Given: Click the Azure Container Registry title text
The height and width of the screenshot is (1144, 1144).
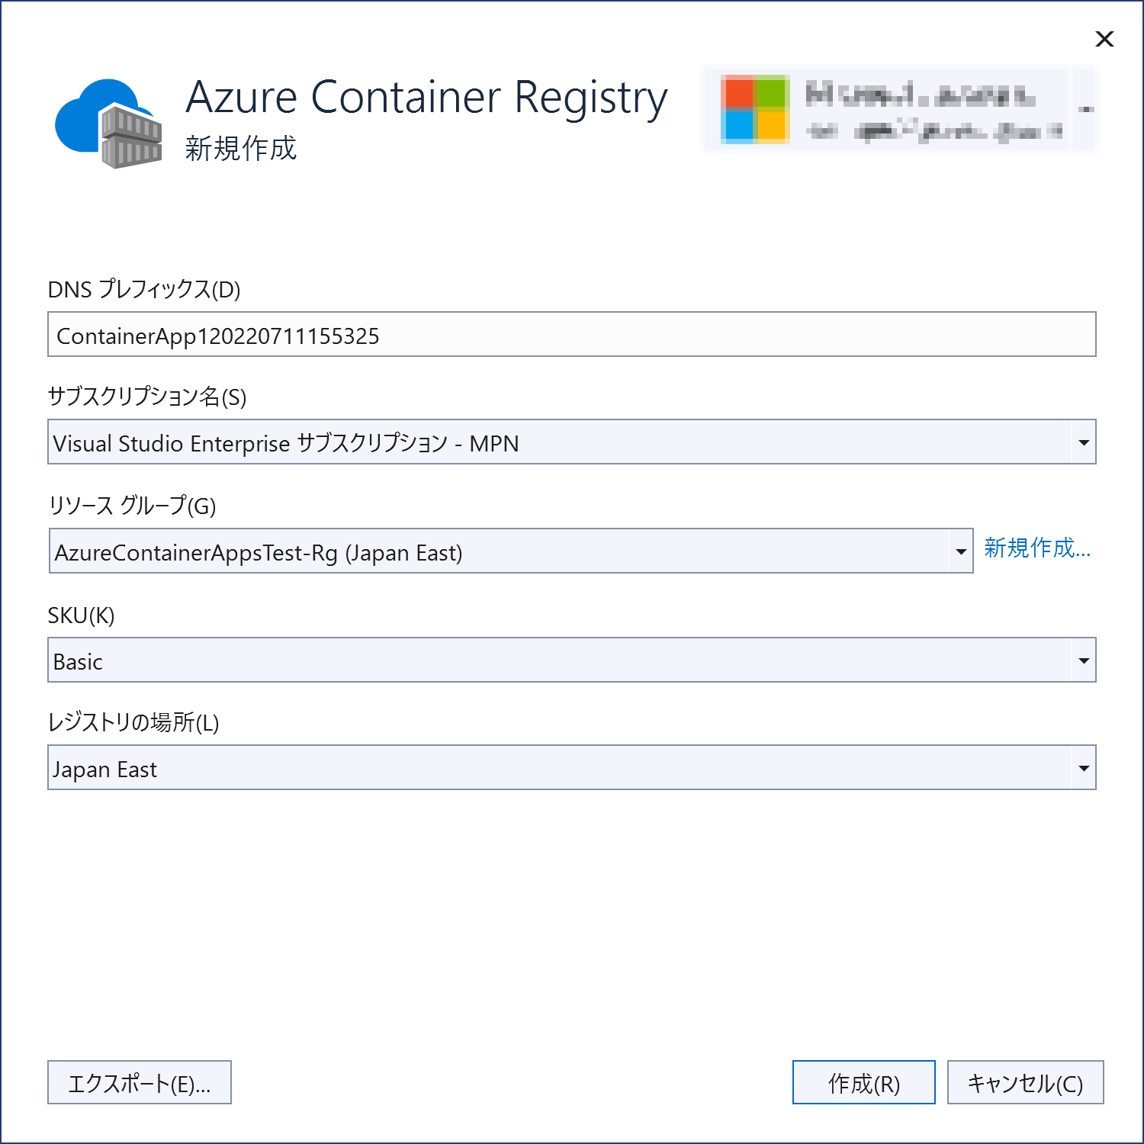Looking at the screenshot, I should click(427, 98).
